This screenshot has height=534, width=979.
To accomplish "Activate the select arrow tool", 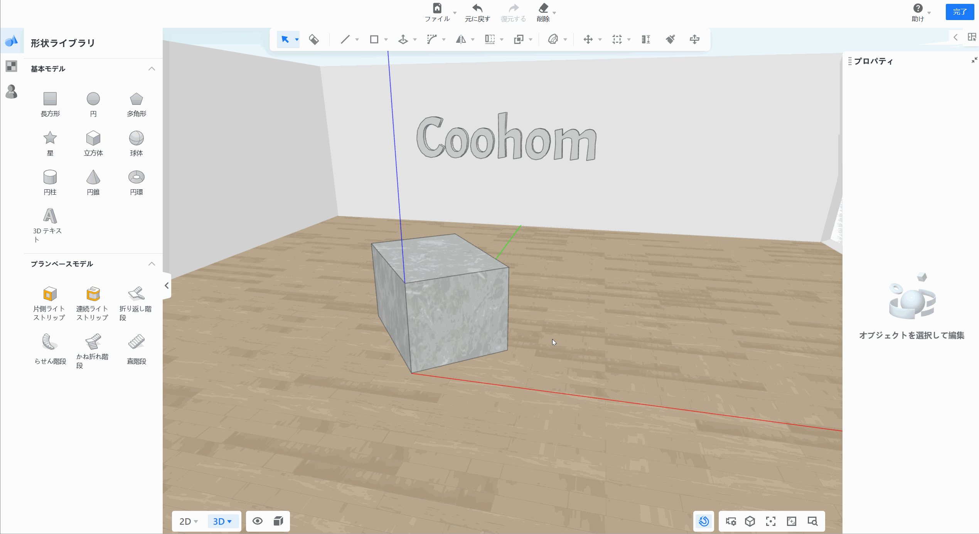I will (x=285, y=39).
